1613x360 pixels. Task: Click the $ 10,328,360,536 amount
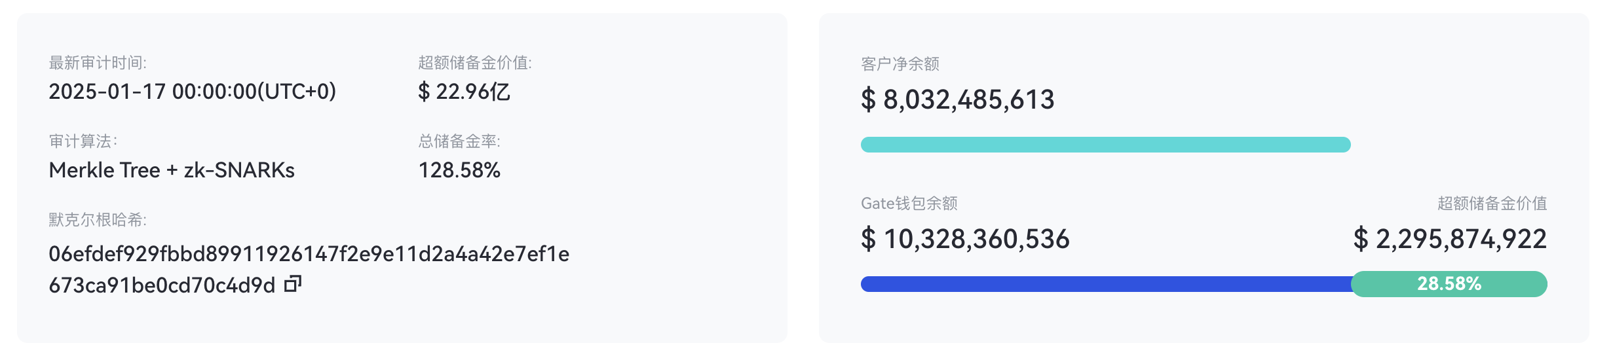tap(965, 240)
